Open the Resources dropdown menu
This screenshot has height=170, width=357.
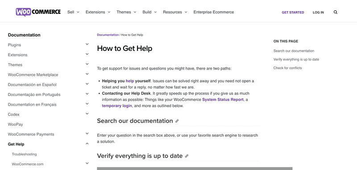(x=175, y=12)
